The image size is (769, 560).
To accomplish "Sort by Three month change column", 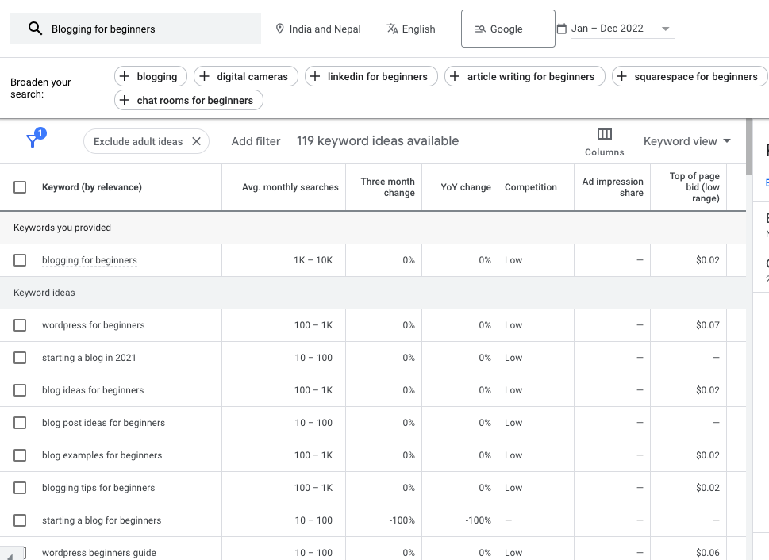I will pyautogui.click(x=387, y=187).
